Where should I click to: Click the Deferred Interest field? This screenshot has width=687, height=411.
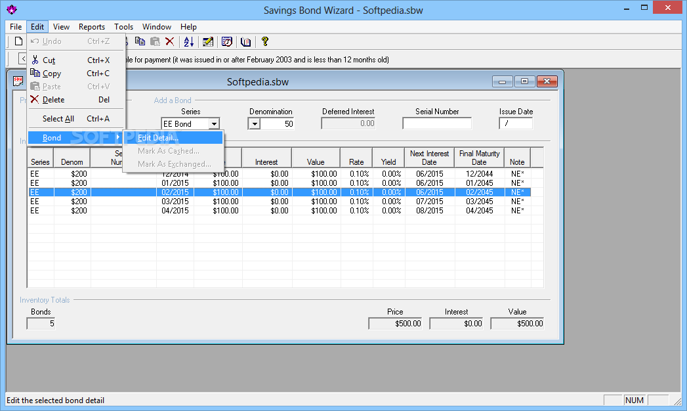348,123
